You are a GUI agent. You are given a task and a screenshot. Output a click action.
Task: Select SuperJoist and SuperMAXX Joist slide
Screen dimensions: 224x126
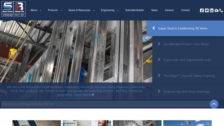pyautogui.click(x=187, y=60)
